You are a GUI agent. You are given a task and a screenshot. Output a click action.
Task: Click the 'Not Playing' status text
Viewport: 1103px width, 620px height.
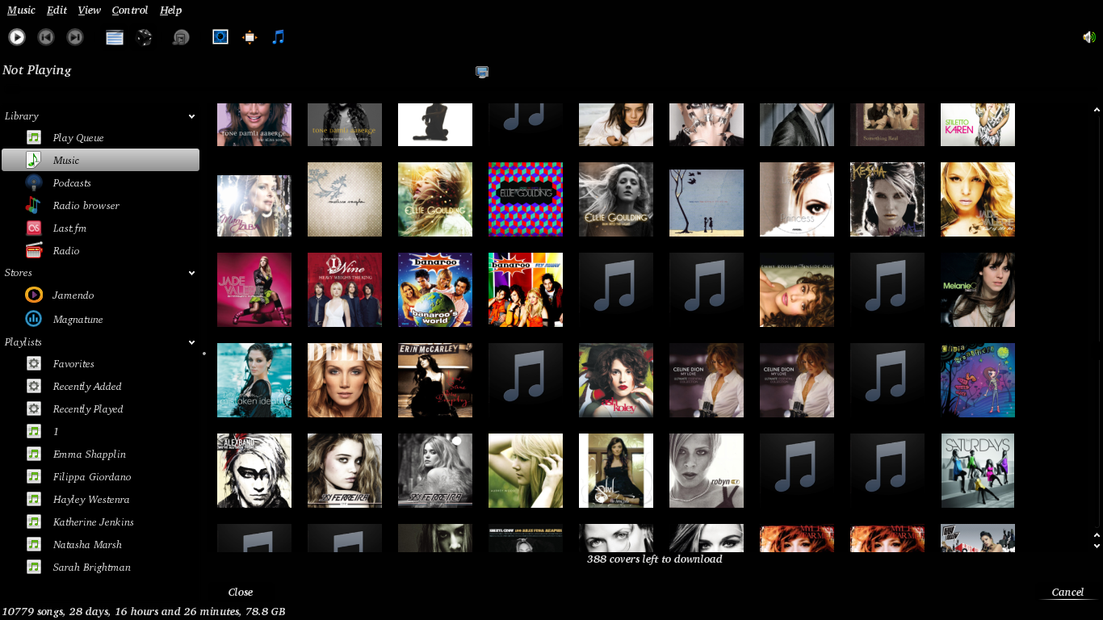[37, 70]
